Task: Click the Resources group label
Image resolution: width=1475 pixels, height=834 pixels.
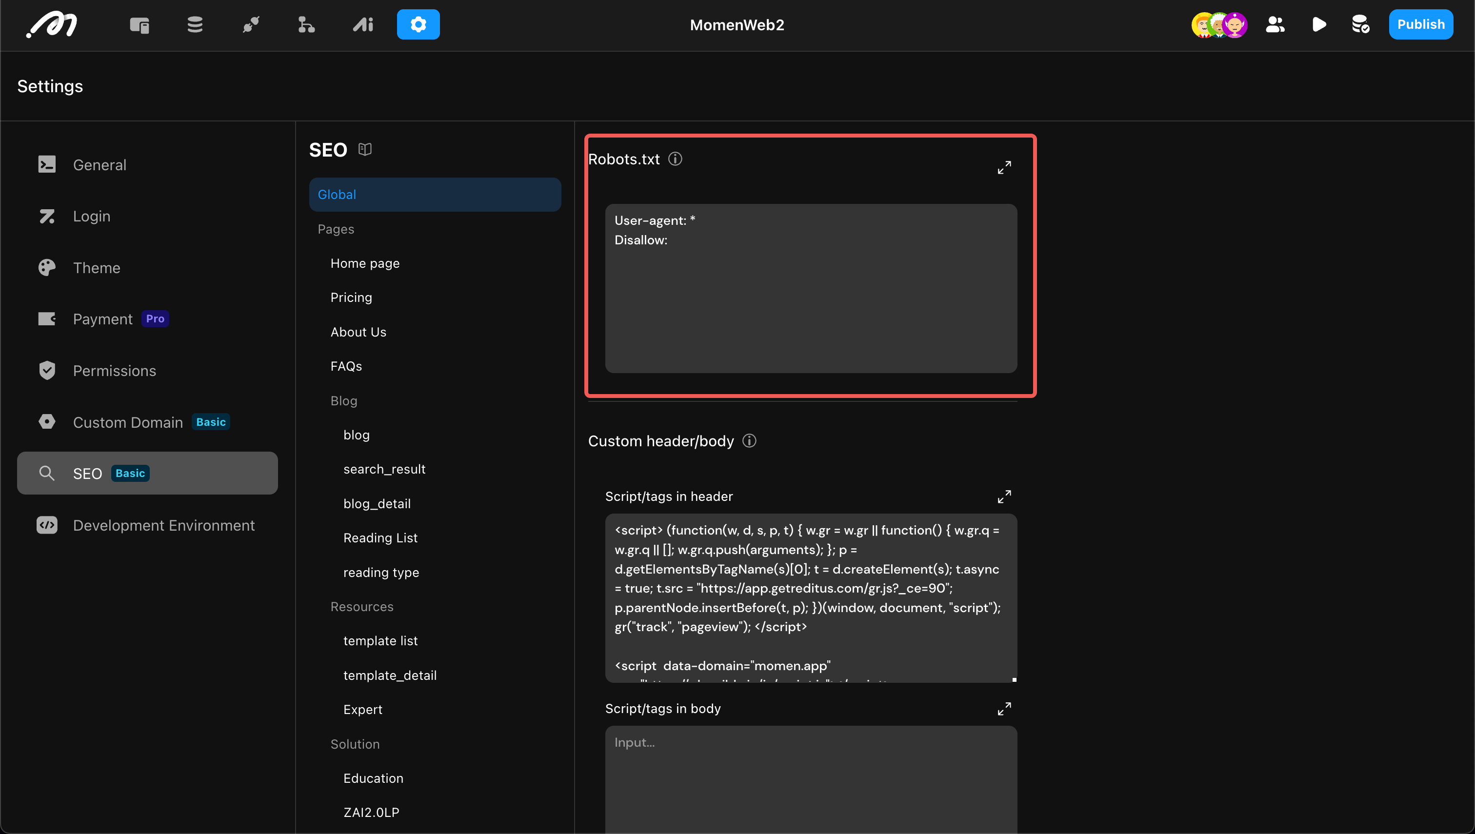Action: (362, 607)
